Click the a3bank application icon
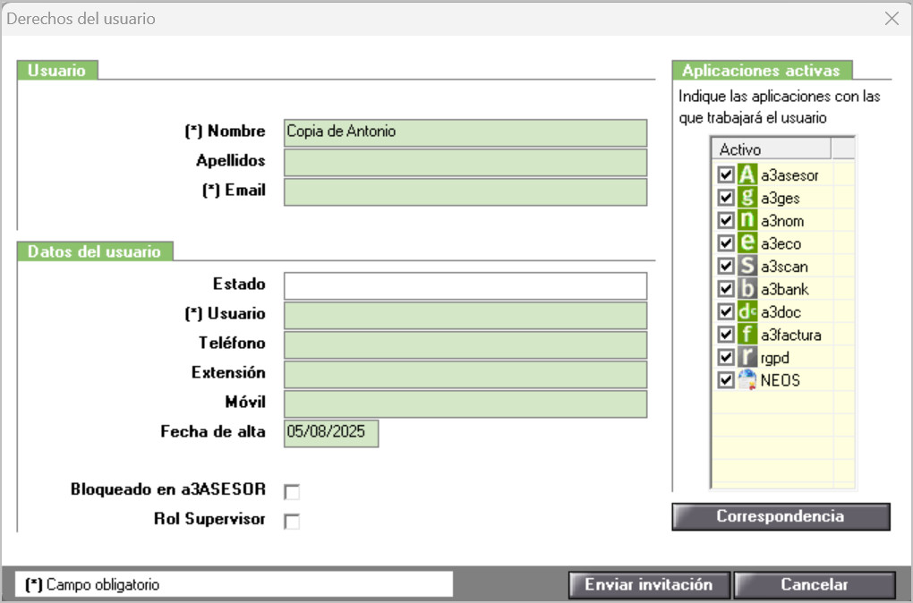This screenshot has width=913, height=603. 747,289
